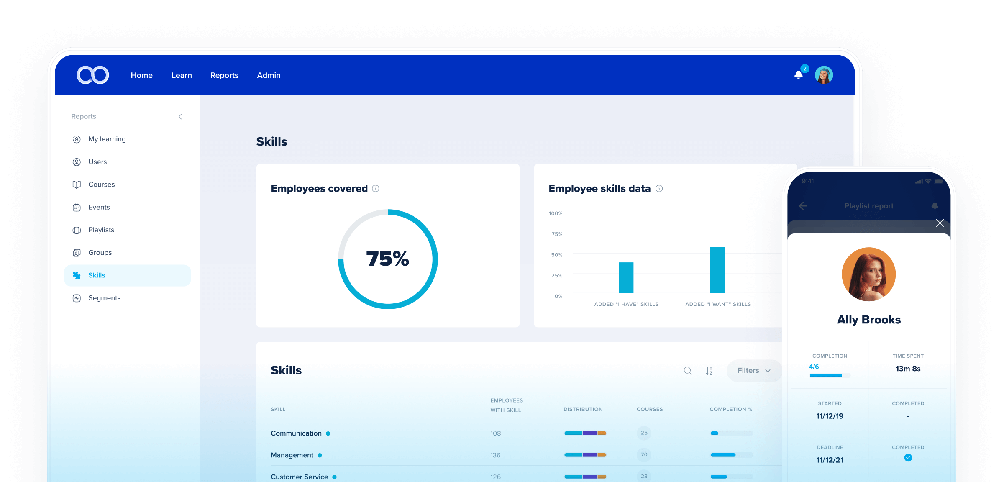
Task: Collapse the Reports sidebar panel
Action: (x=180, y=117)
